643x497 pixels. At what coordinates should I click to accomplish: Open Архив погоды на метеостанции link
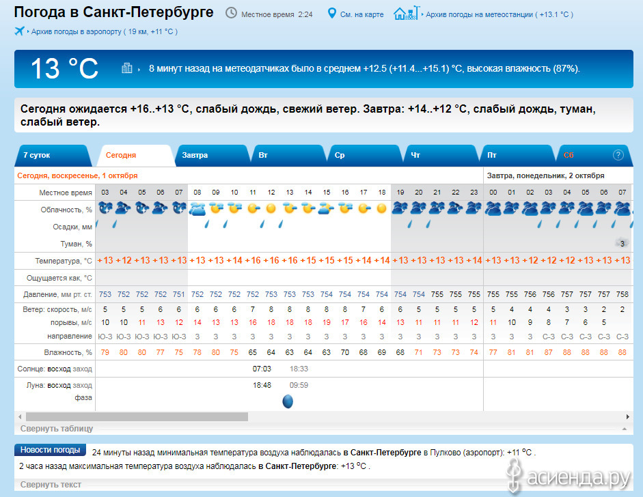tap(500, 14)
